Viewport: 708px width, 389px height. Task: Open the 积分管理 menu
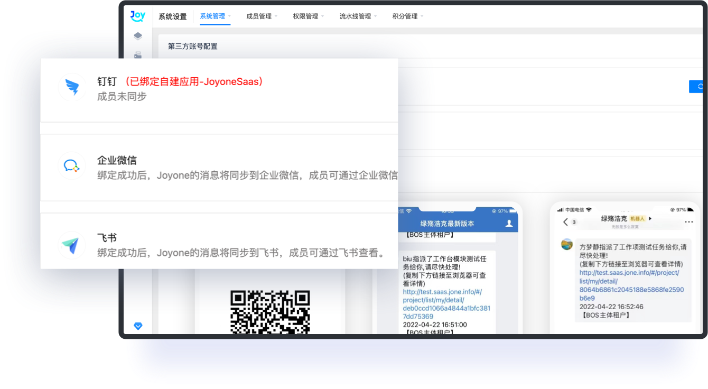(405, 16)
